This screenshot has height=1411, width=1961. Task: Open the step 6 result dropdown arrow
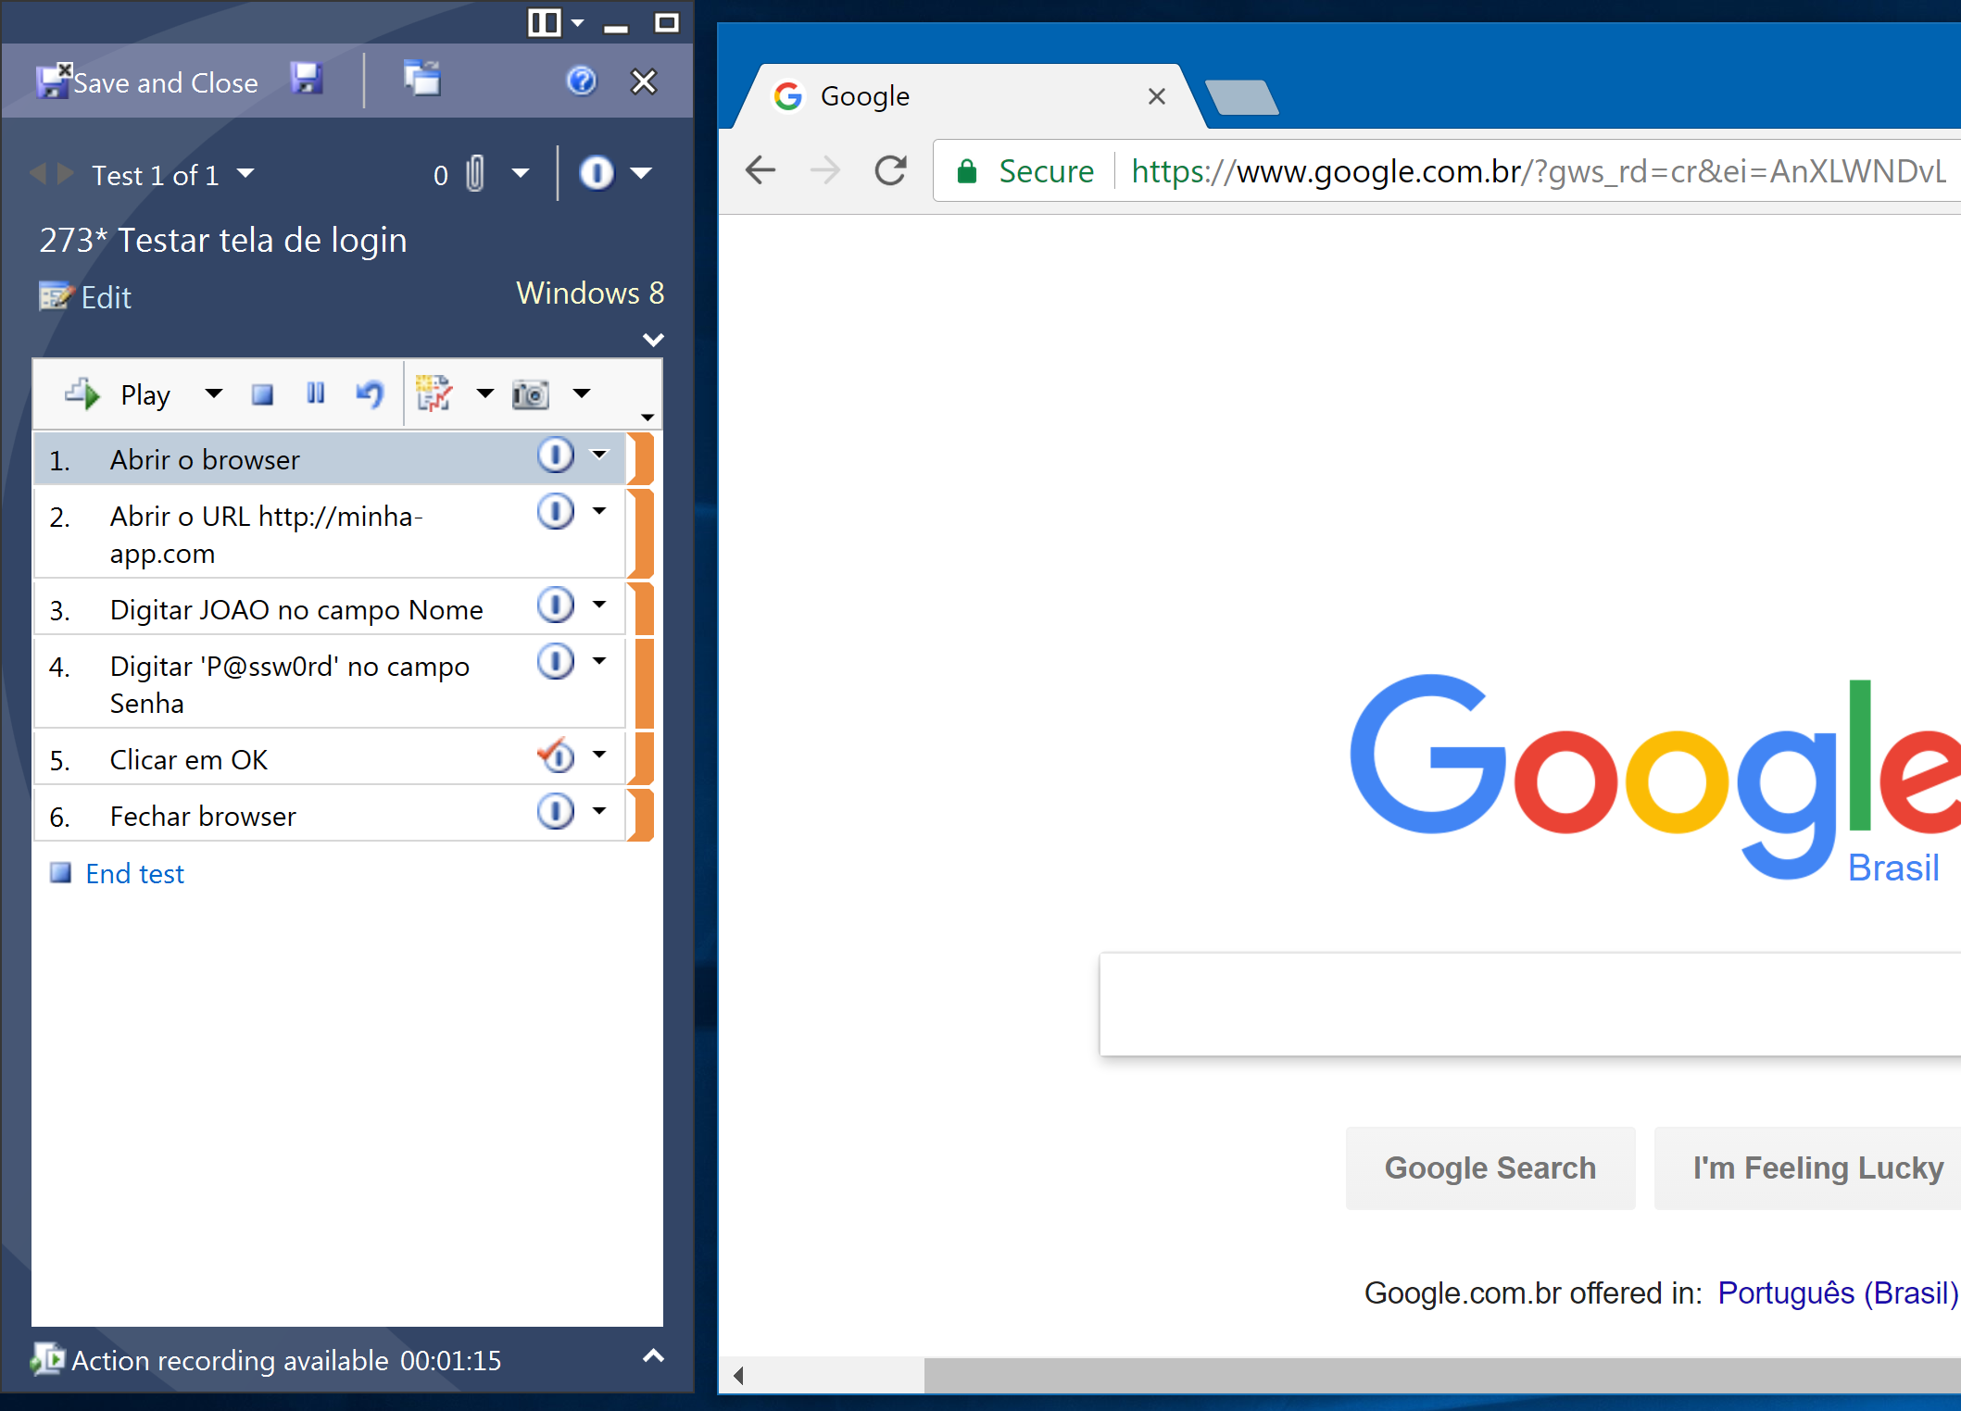(x=599, y=811)
